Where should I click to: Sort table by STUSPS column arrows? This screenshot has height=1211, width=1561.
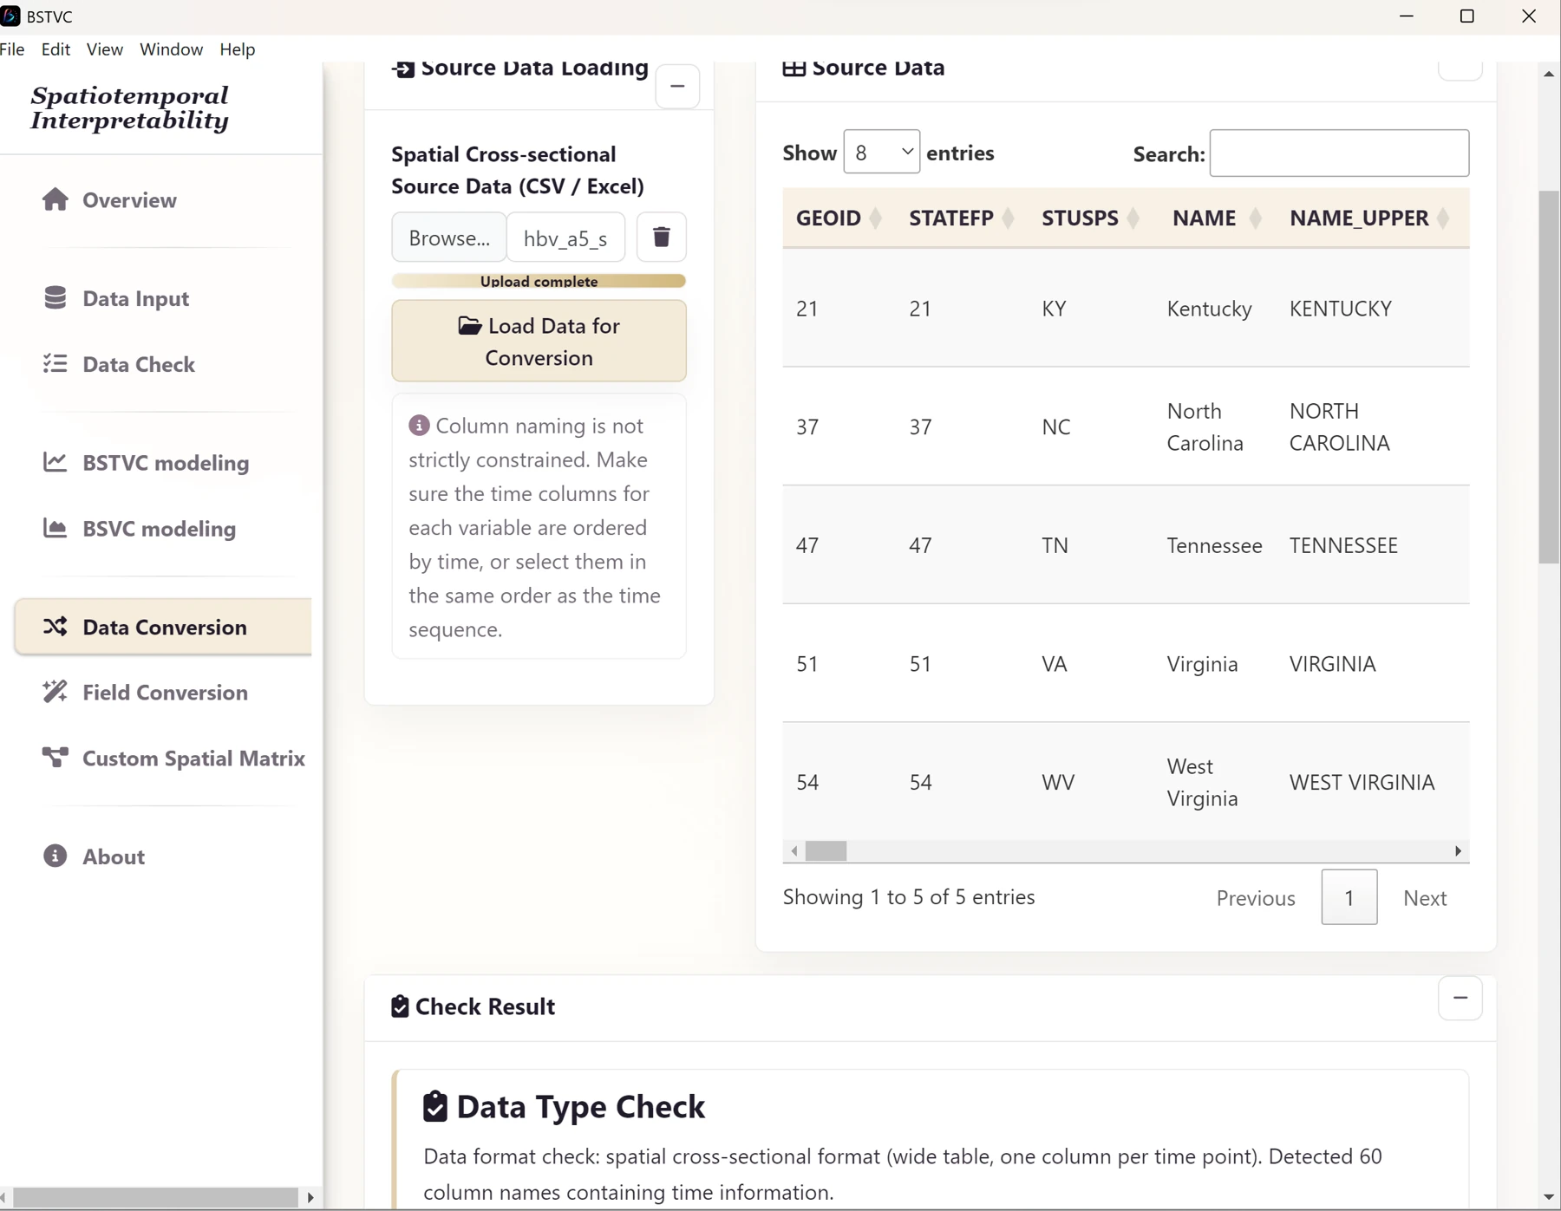[x=1133, y=218]
